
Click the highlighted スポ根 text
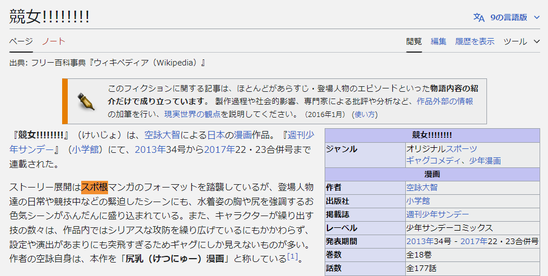95,187
